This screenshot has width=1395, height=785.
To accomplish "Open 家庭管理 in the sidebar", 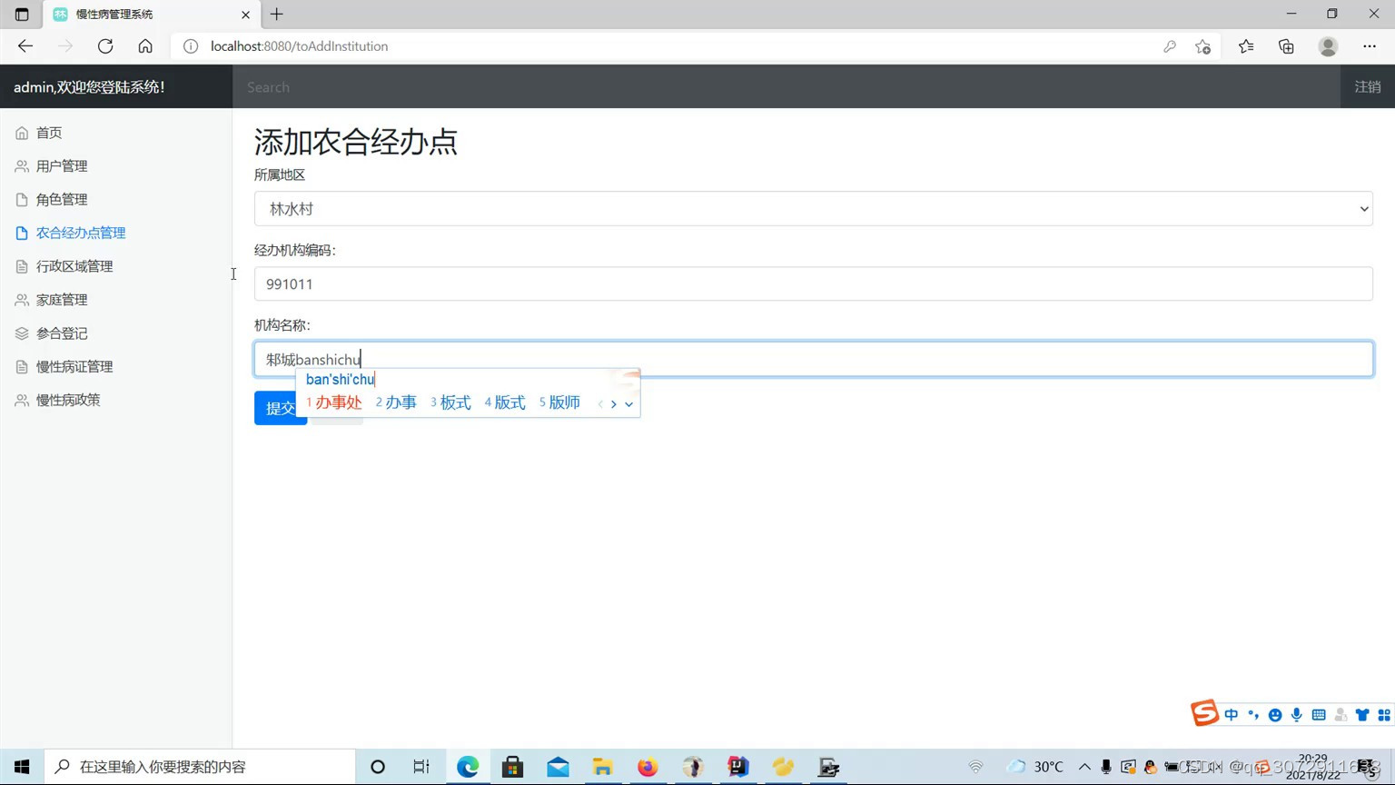I will (62, 300).
